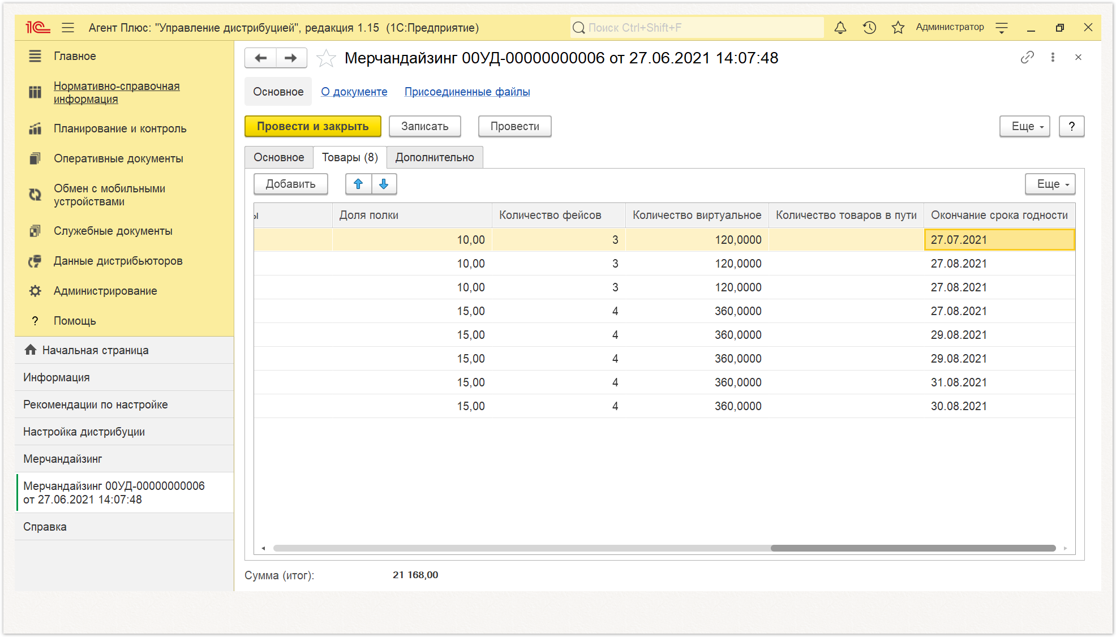The height and width of the screenshot is (637, 1116).
Task: Move row down with blue arrow
Action: (384, 184)
